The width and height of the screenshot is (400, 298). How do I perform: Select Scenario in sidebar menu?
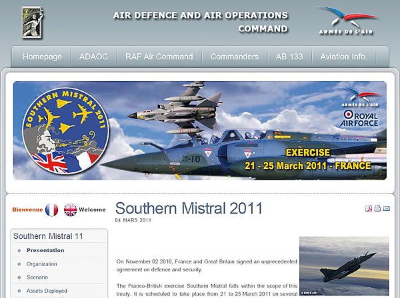37,277
